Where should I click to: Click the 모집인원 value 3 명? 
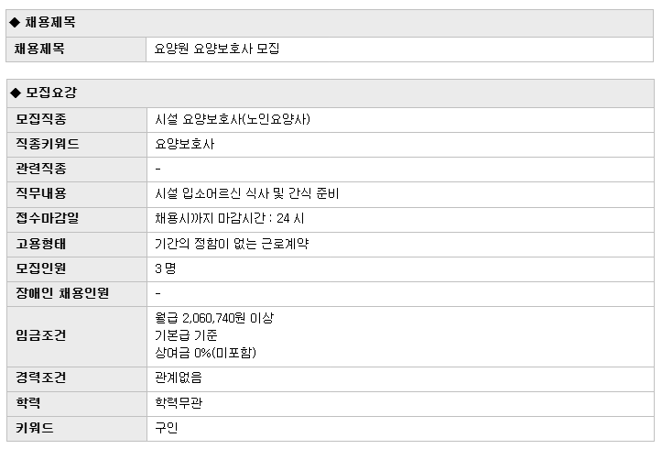coord(166,268)
